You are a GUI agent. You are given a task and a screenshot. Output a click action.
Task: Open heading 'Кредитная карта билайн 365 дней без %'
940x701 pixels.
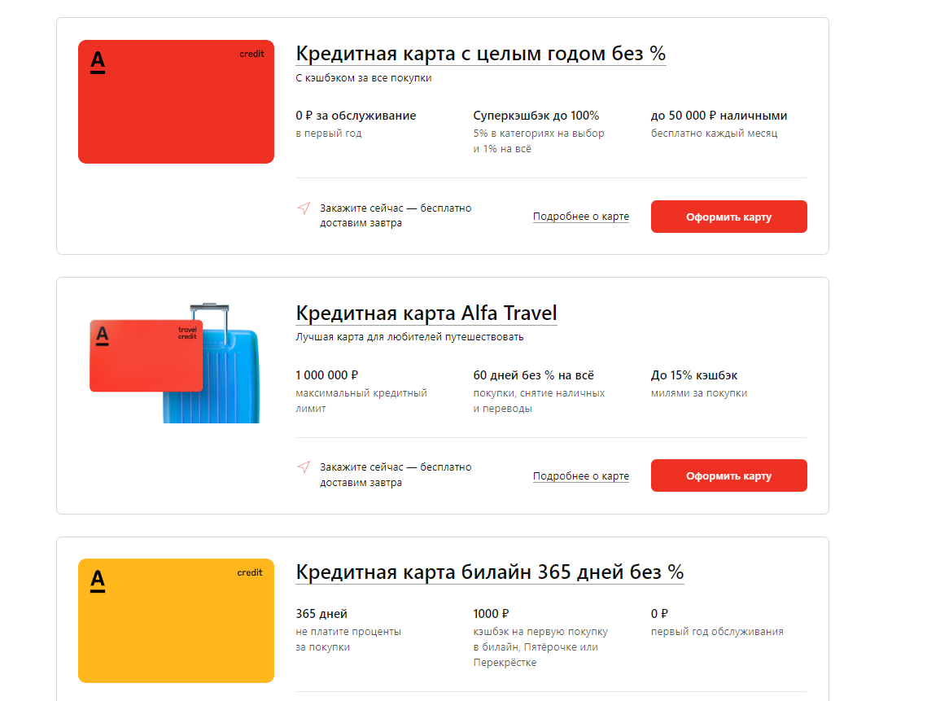(490, 572)
